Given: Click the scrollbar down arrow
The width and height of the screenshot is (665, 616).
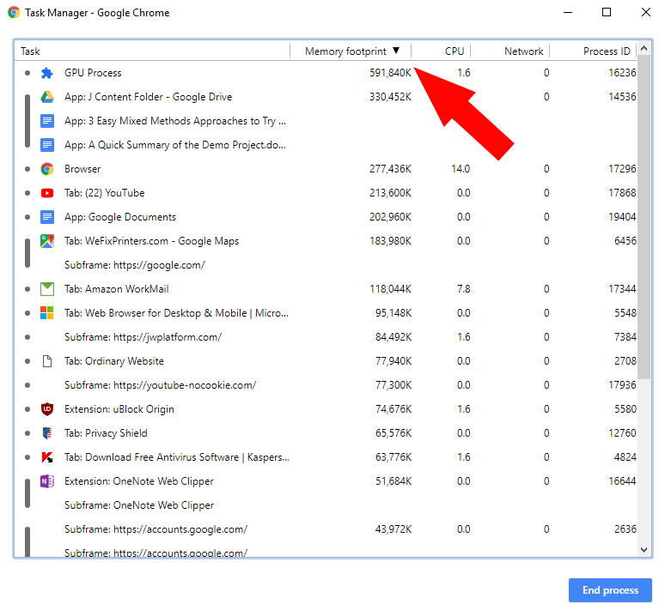Looking at the screenshot, I should click(644, 550).
